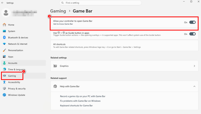Click the Find a setting search box
The height and width of the screenshot is (114, 201).
pos(100,3)
